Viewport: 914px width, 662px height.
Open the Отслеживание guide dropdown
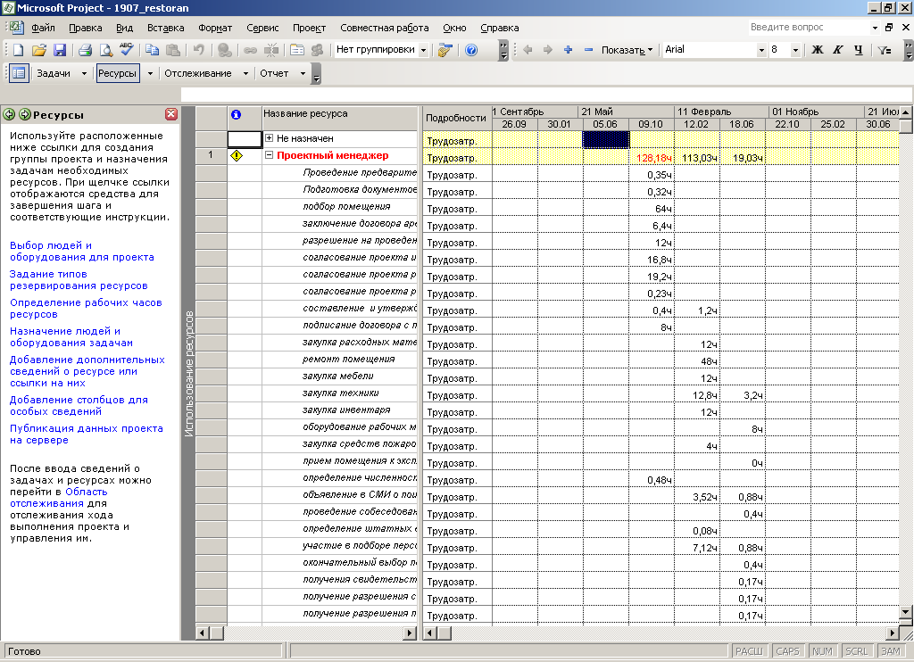click(245, 73)
